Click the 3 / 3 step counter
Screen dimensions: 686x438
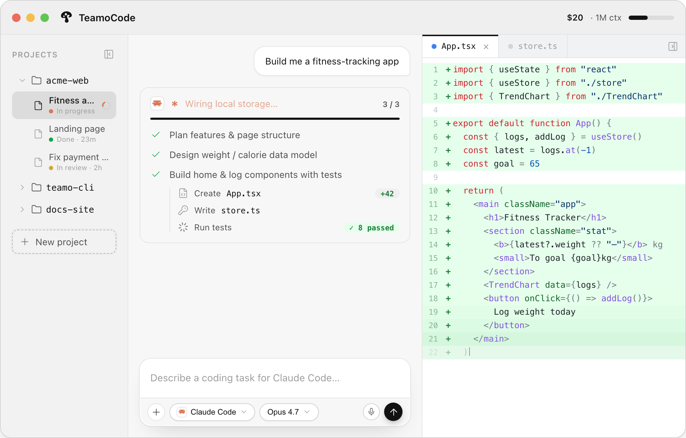[391, 104]
